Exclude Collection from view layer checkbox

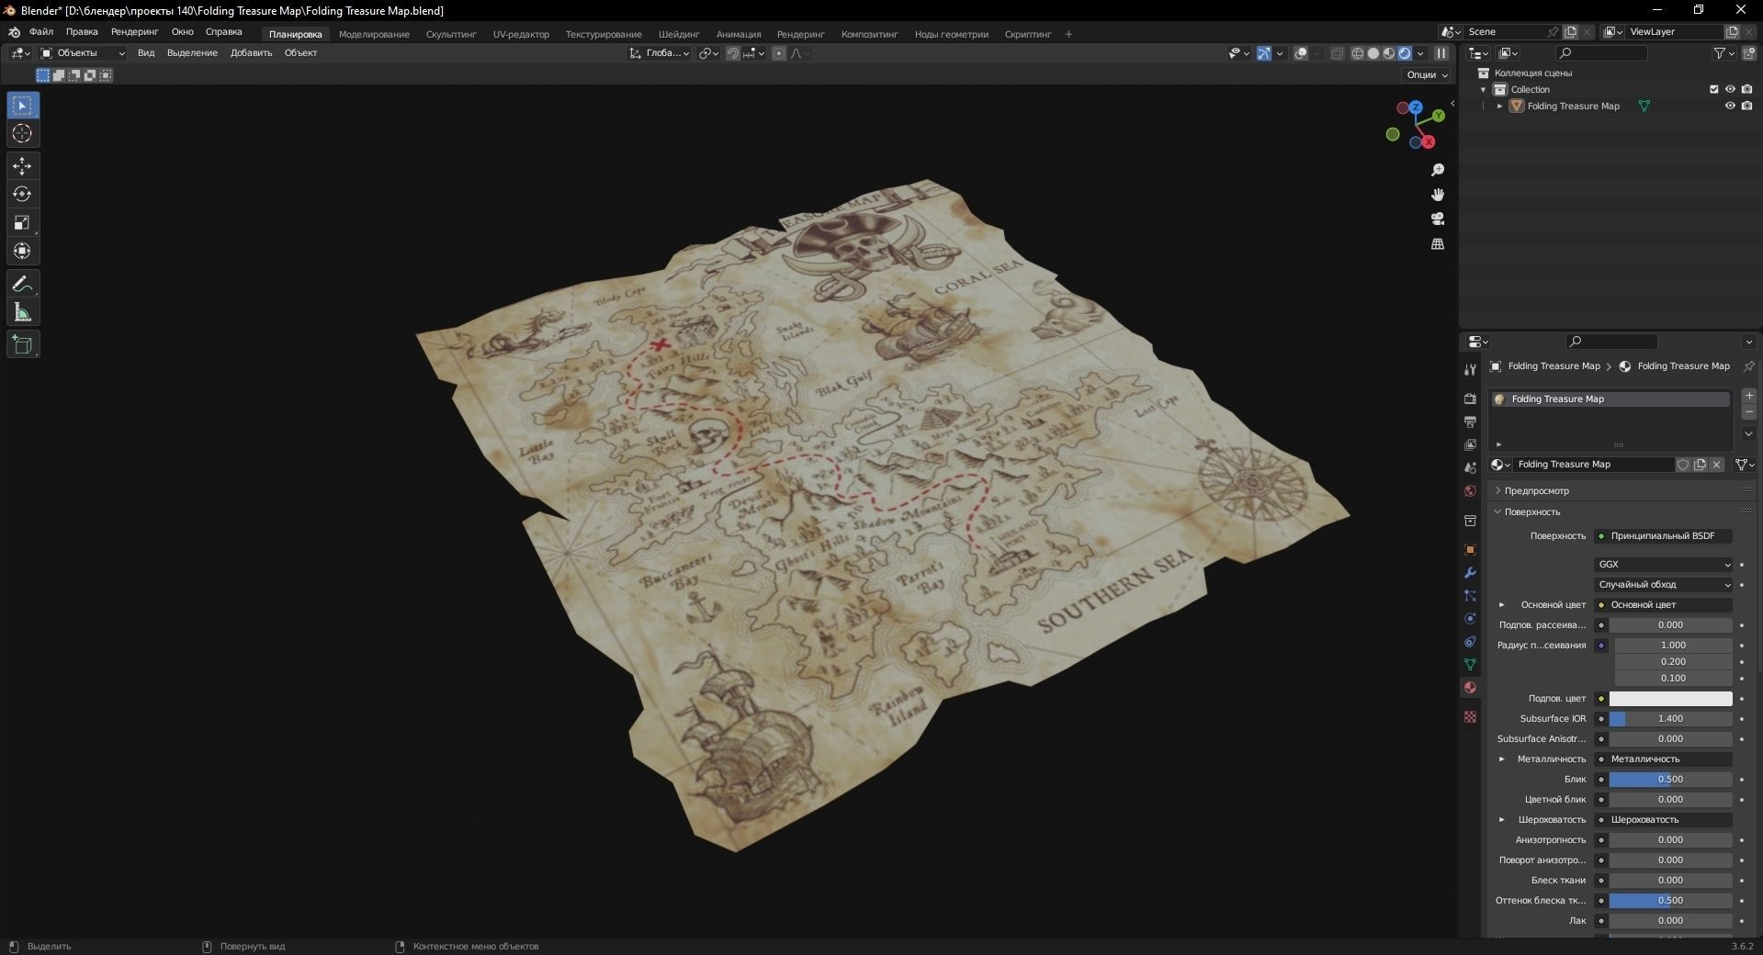pos(1713,89)
